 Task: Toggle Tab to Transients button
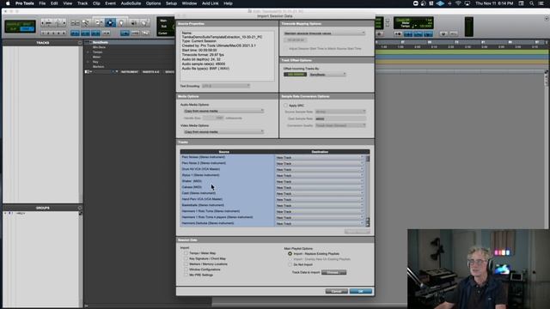75,33
